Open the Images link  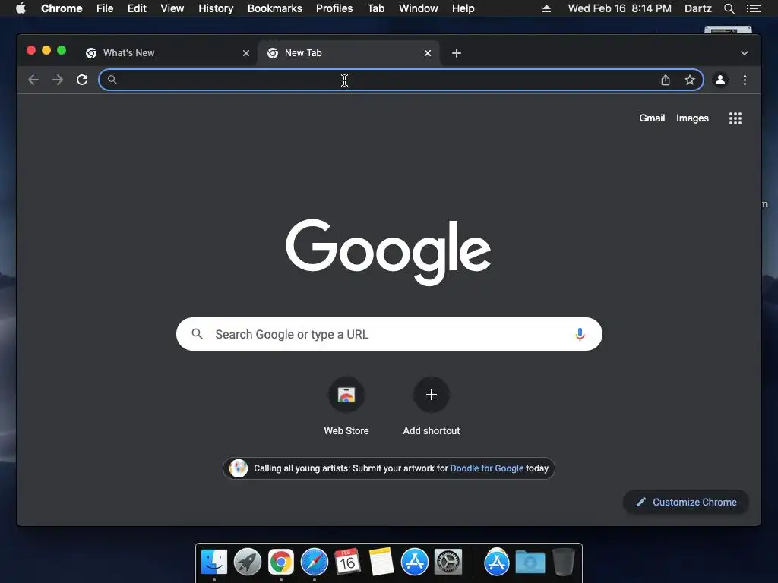click(x=692, y=118)
